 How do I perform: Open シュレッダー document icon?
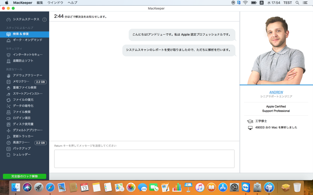click(x=8, y=155)
